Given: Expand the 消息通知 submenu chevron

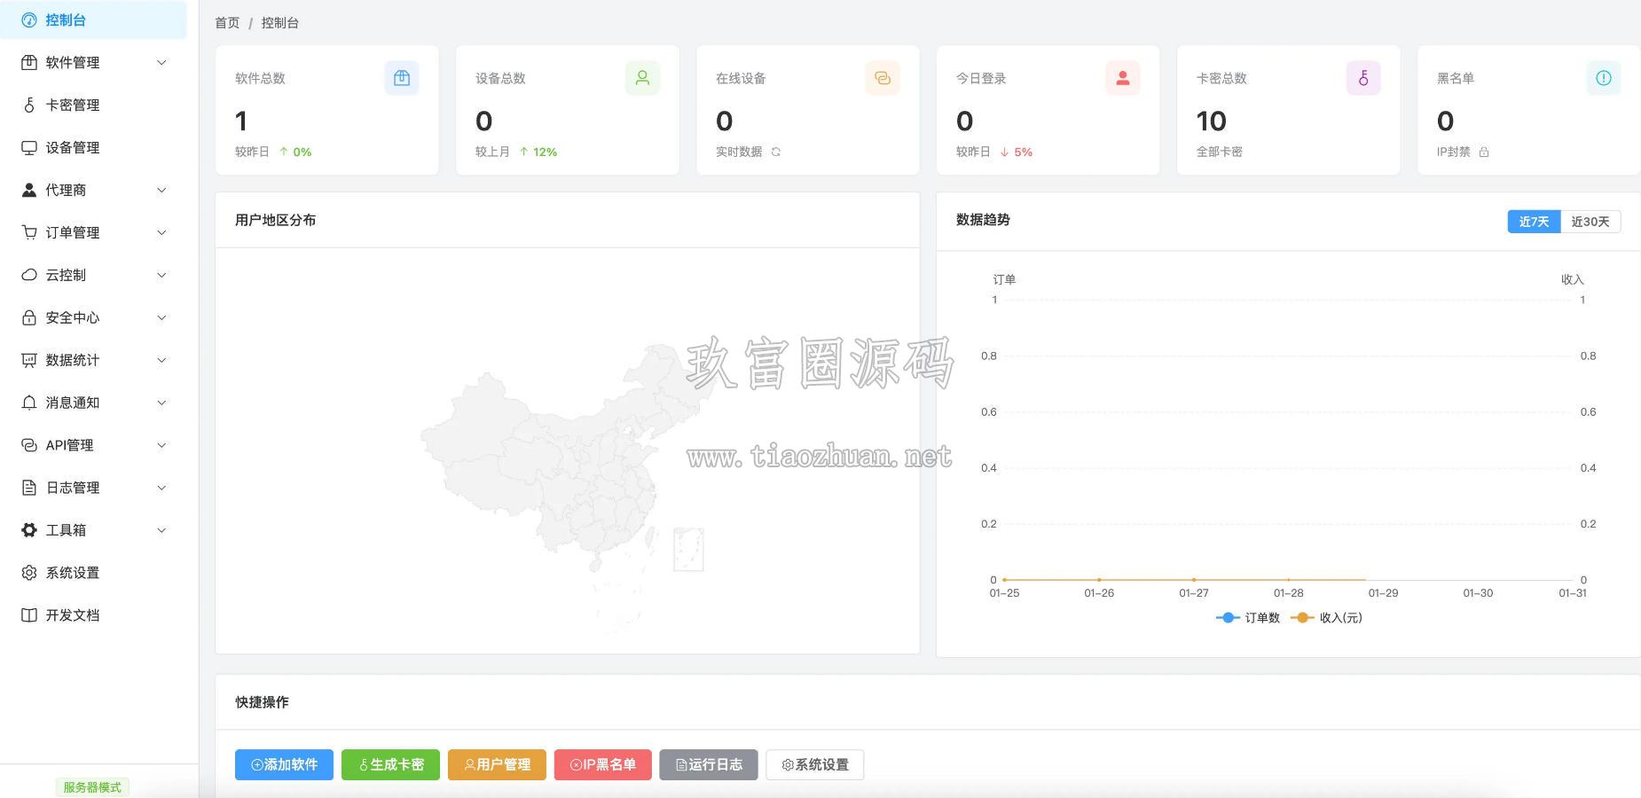Looking at the screenshot, I should tap(161, 403).
